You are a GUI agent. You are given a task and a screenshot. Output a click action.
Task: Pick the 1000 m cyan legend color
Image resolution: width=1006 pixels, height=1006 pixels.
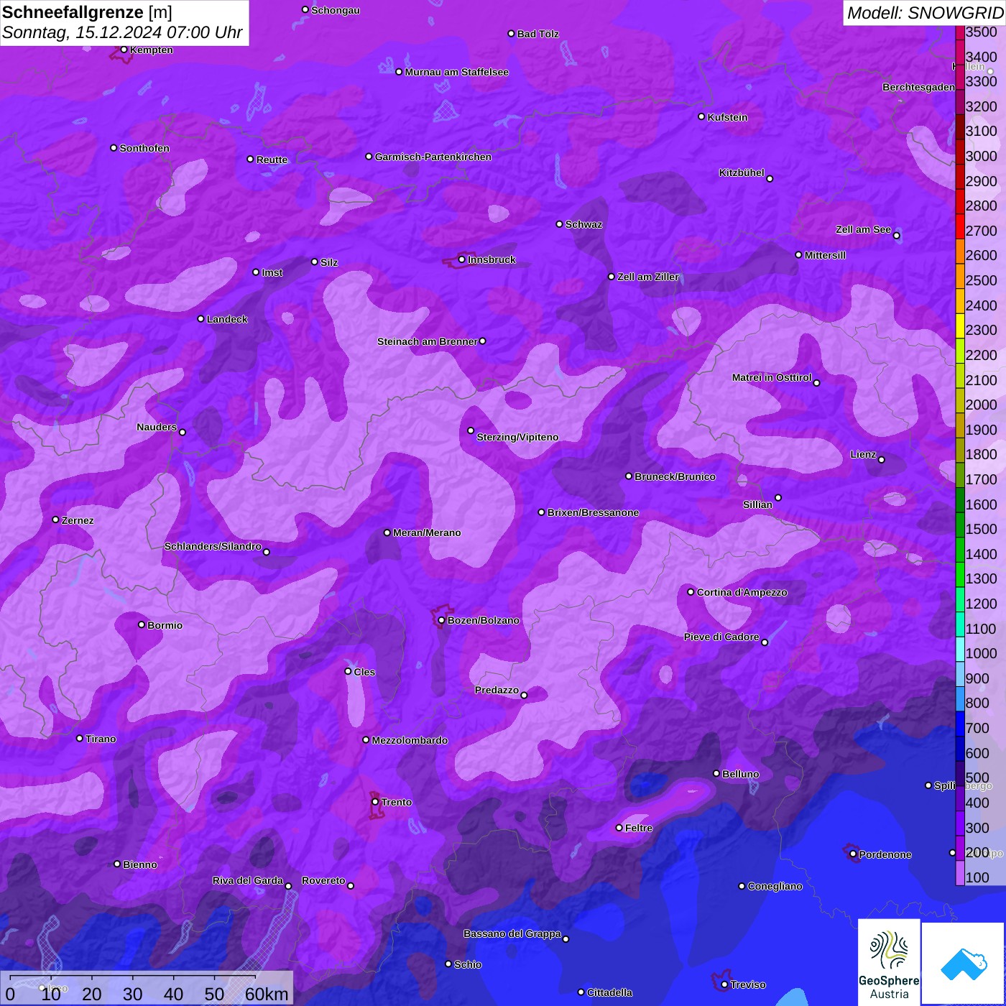coord(960,653)
